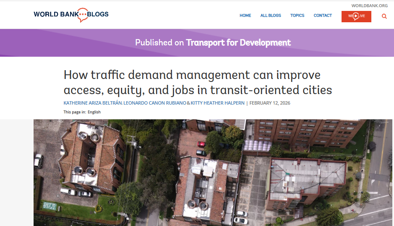The width and height of the screenshot is (394, 226).
Task: Open the Topics menu item
Action: [297, 16]
